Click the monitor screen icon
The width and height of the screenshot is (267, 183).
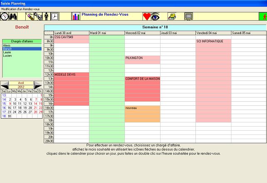tap(189, 17)
